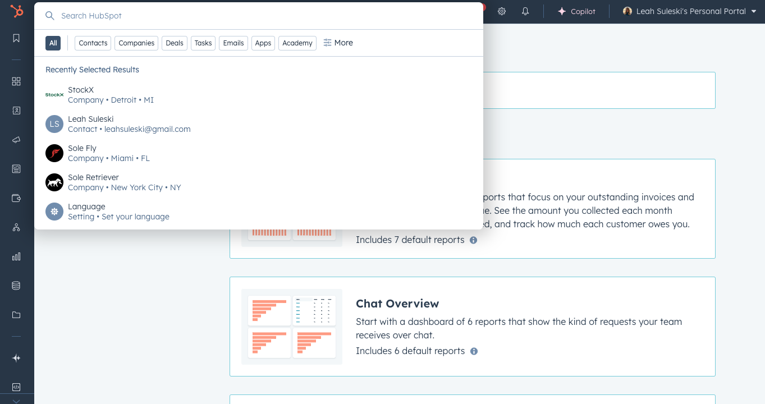Screen dimensions: 765x404
Task: Open the Development code icon in sidebar
Action: click(x=16, y=387)
